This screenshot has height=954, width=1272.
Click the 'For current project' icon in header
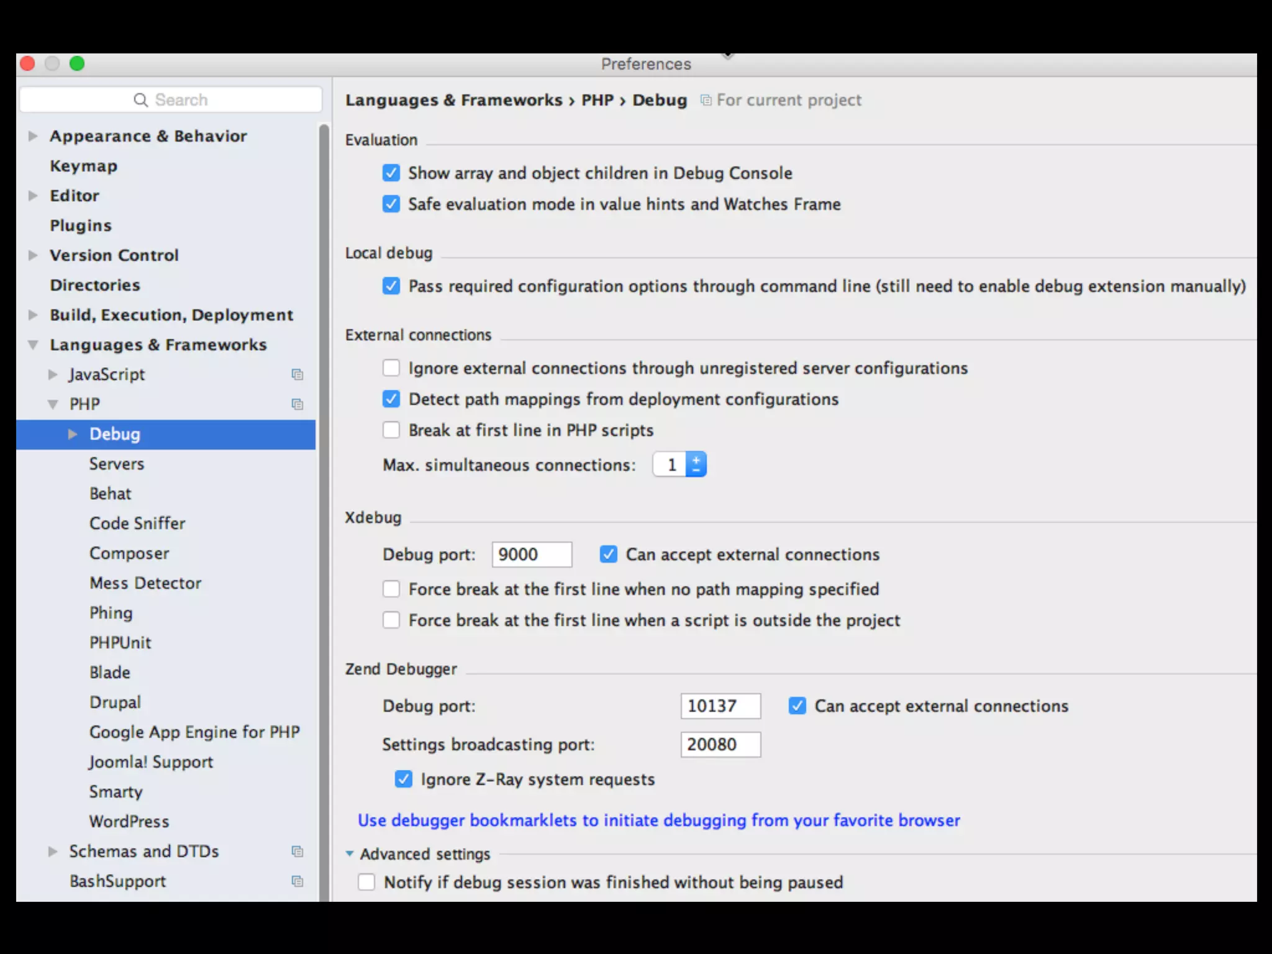point(706,100)
